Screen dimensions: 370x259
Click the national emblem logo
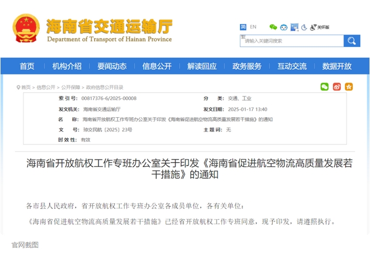point(26,28)
